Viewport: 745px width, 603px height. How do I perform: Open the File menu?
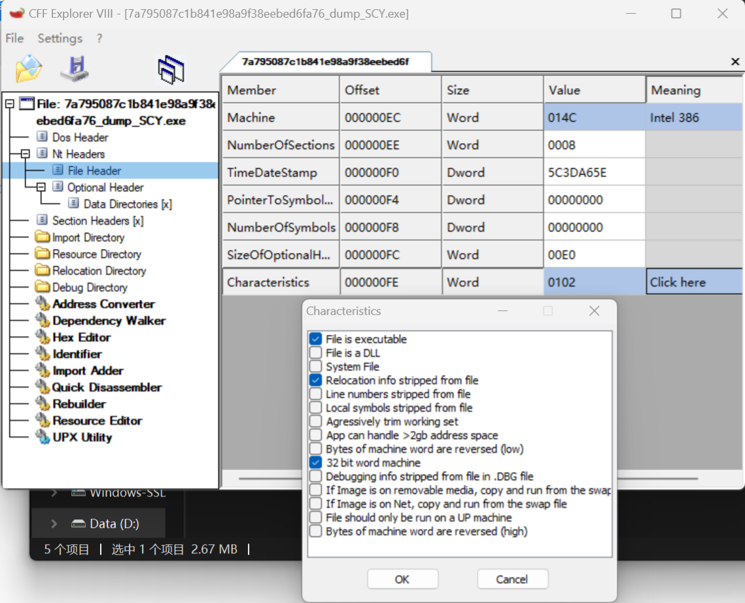point(14,39)
